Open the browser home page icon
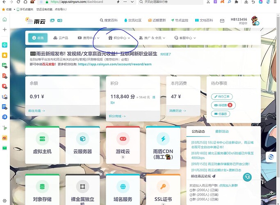Image resolution: width=280 pixels, height=205 pixels. tap(25, 2)
